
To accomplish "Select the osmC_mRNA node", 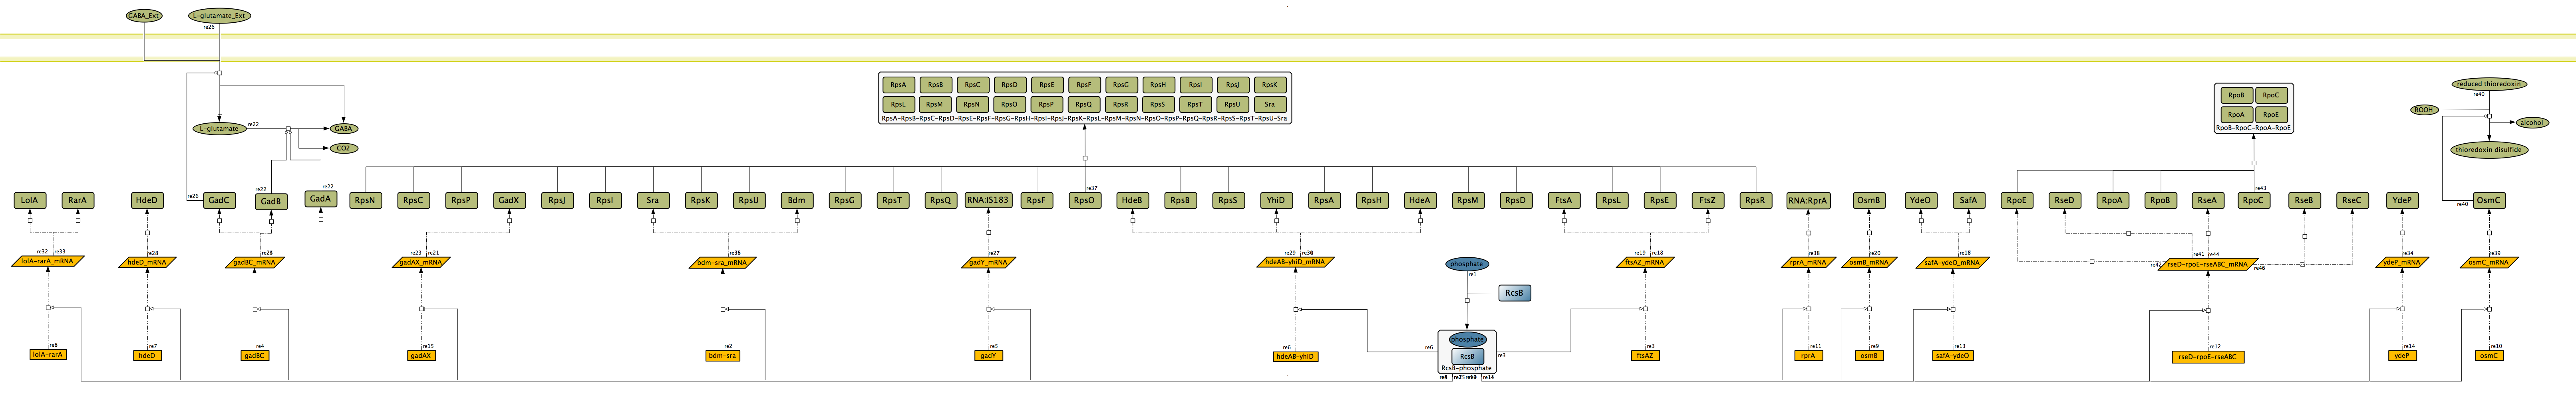I will pyautogui.click(x=2488, y=263).
